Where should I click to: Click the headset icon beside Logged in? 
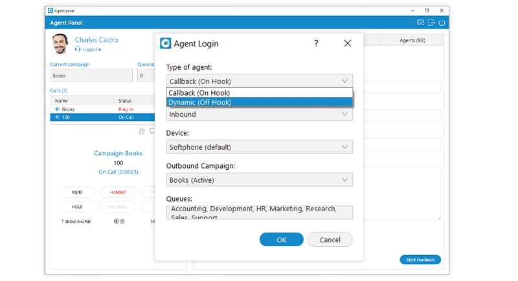[78, 49]
